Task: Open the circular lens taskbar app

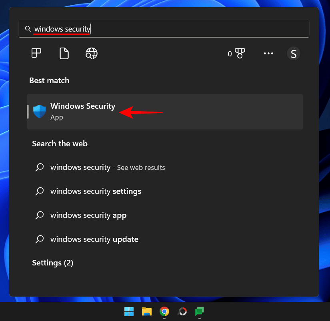Action: click(x=182, y=312)
